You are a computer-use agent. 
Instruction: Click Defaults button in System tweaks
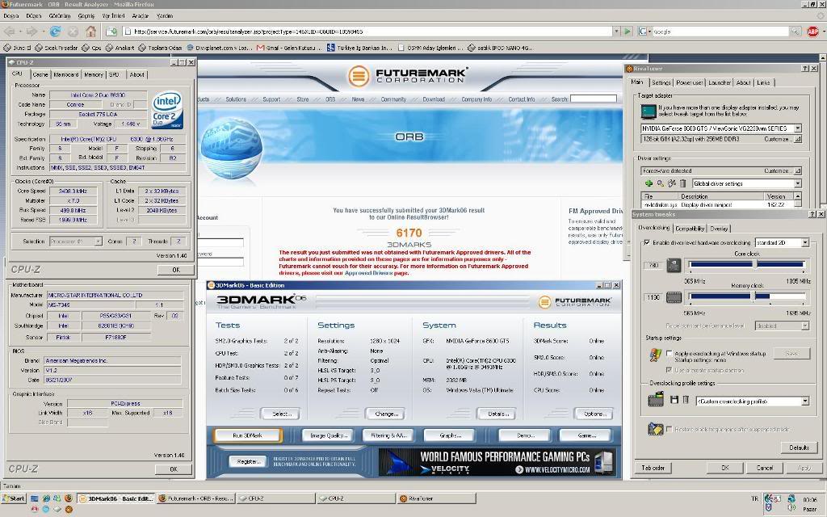799,448
